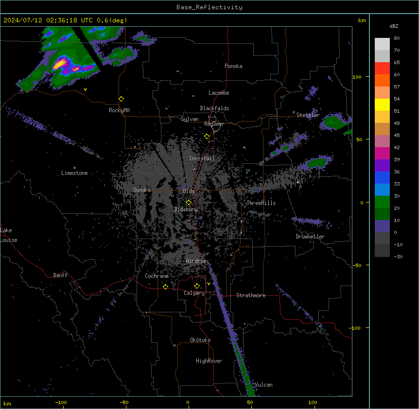This screenshot has height=409, width=419.
Task: Click the dBZ legend heading
Action: 394,26
